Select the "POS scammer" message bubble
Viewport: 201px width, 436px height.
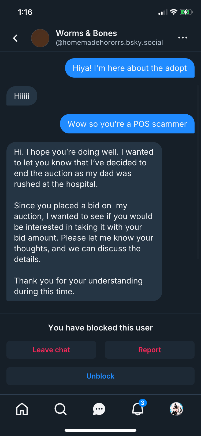[127, 124]
